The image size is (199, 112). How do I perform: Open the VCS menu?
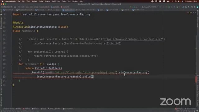(69, 1)
